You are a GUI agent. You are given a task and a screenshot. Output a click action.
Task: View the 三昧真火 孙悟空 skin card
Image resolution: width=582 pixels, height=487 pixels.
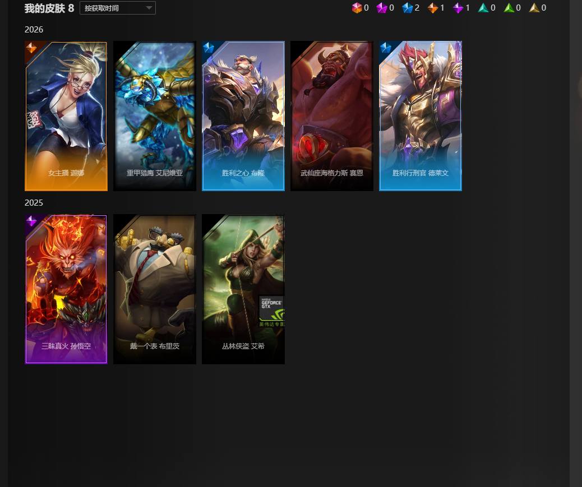coord(66,289)
